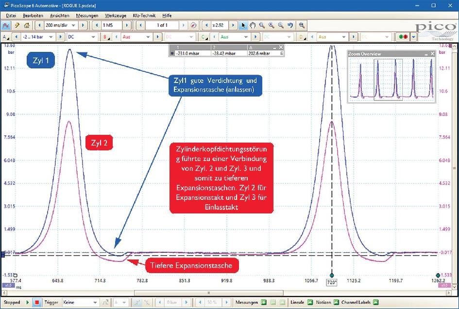The image size is (459, 309).
Task: Open the Trigger mode dropdown showing Keine
Action: [x=95, y=302]
